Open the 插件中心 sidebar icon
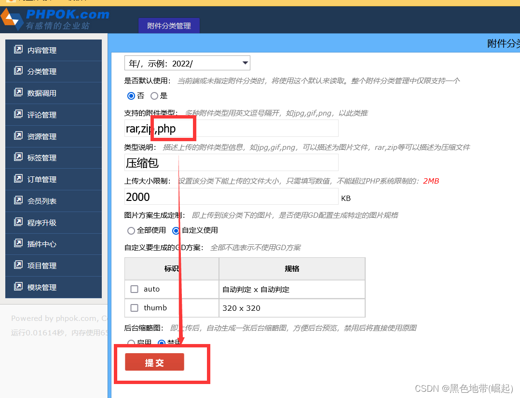Screen dimensions: 520x398 point(19,244)
